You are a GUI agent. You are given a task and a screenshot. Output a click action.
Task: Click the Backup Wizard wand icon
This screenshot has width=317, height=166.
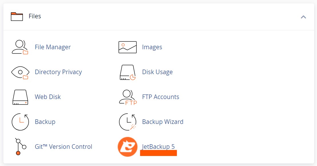pos(128,122)
